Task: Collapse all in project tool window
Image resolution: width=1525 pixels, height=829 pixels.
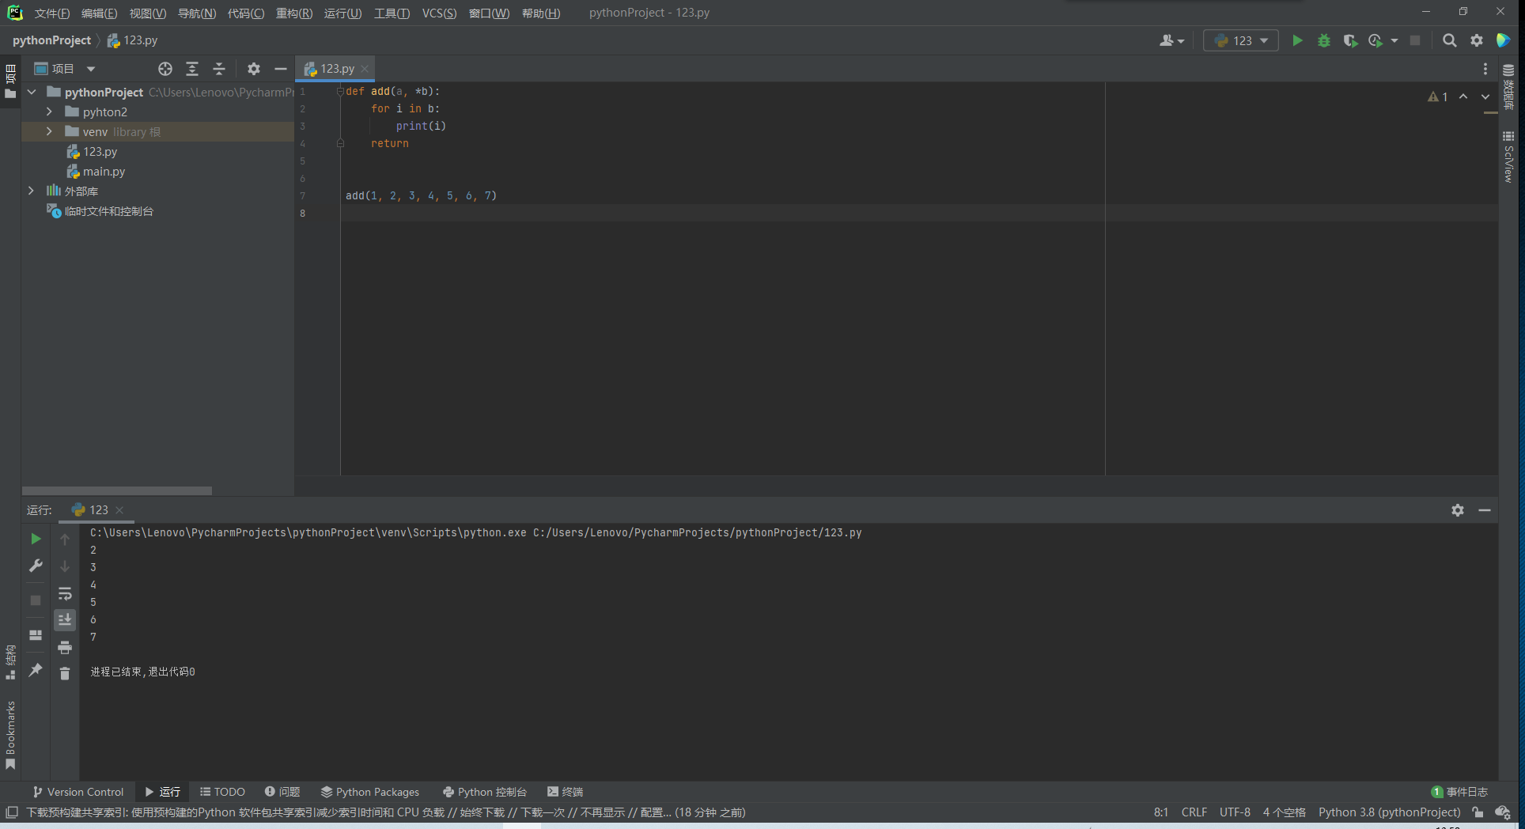Action: click(219, 69)
